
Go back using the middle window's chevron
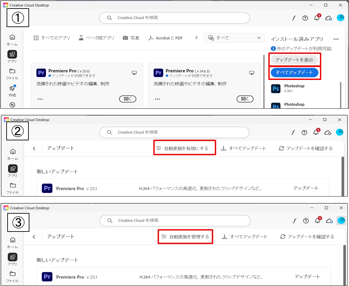(34, 148)
